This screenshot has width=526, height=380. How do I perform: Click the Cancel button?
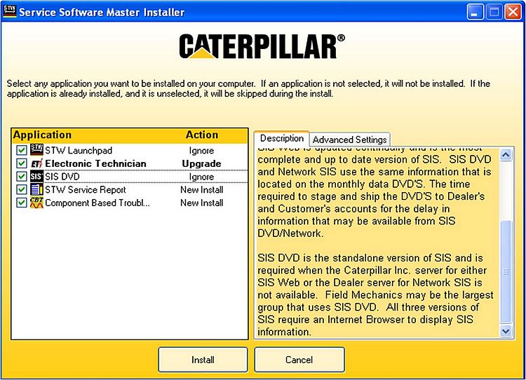299,360
